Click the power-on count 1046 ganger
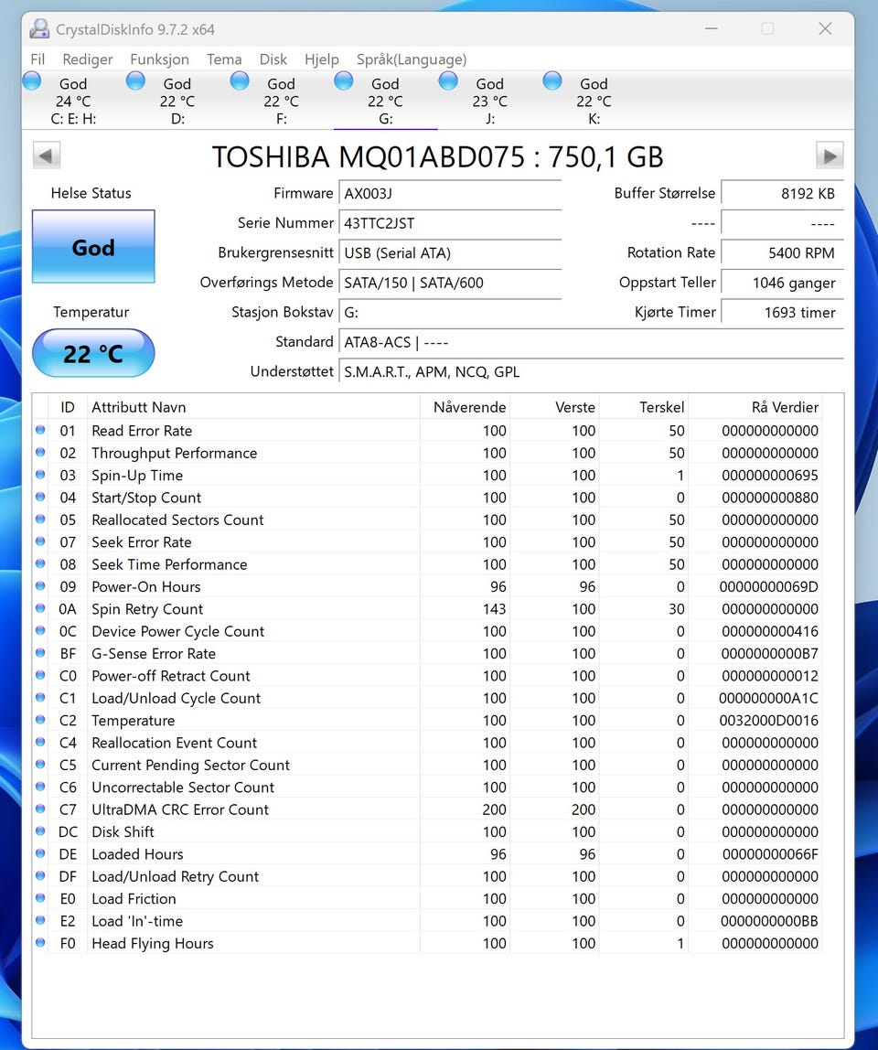Viewport: 878px width, 1050px height. point(782,282)
